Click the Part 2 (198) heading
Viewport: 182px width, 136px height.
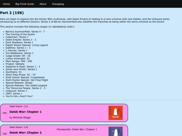12,13
